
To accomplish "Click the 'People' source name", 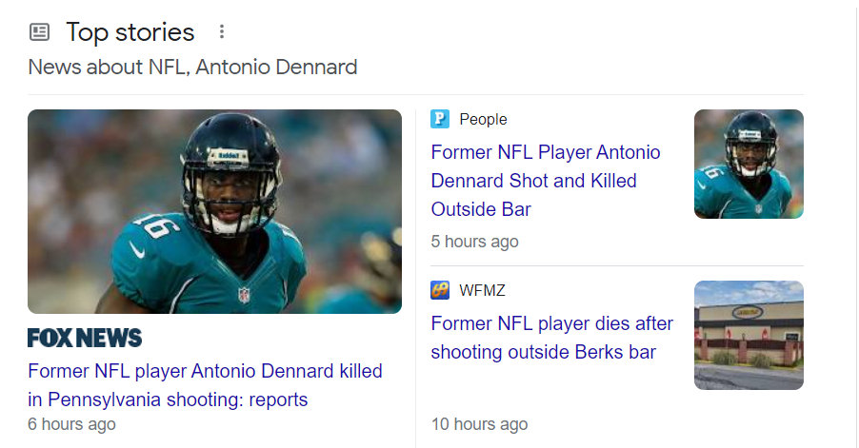I will [483, 119].
